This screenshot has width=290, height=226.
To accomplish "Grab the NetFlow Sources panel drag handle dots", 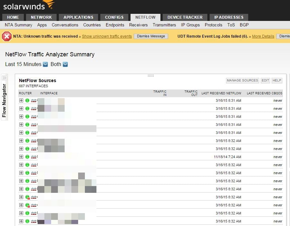I will [x=151, y=76].
